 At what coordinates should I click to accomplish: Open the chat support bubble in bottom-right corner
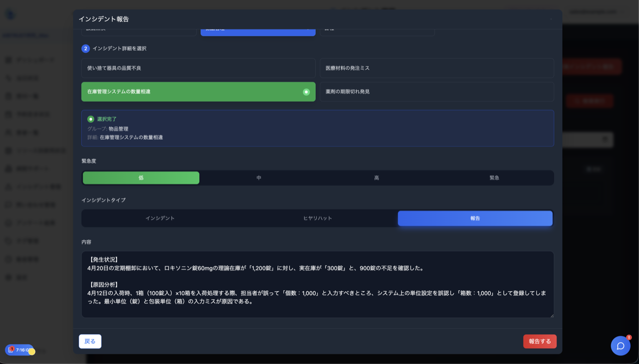pos(620,346)
